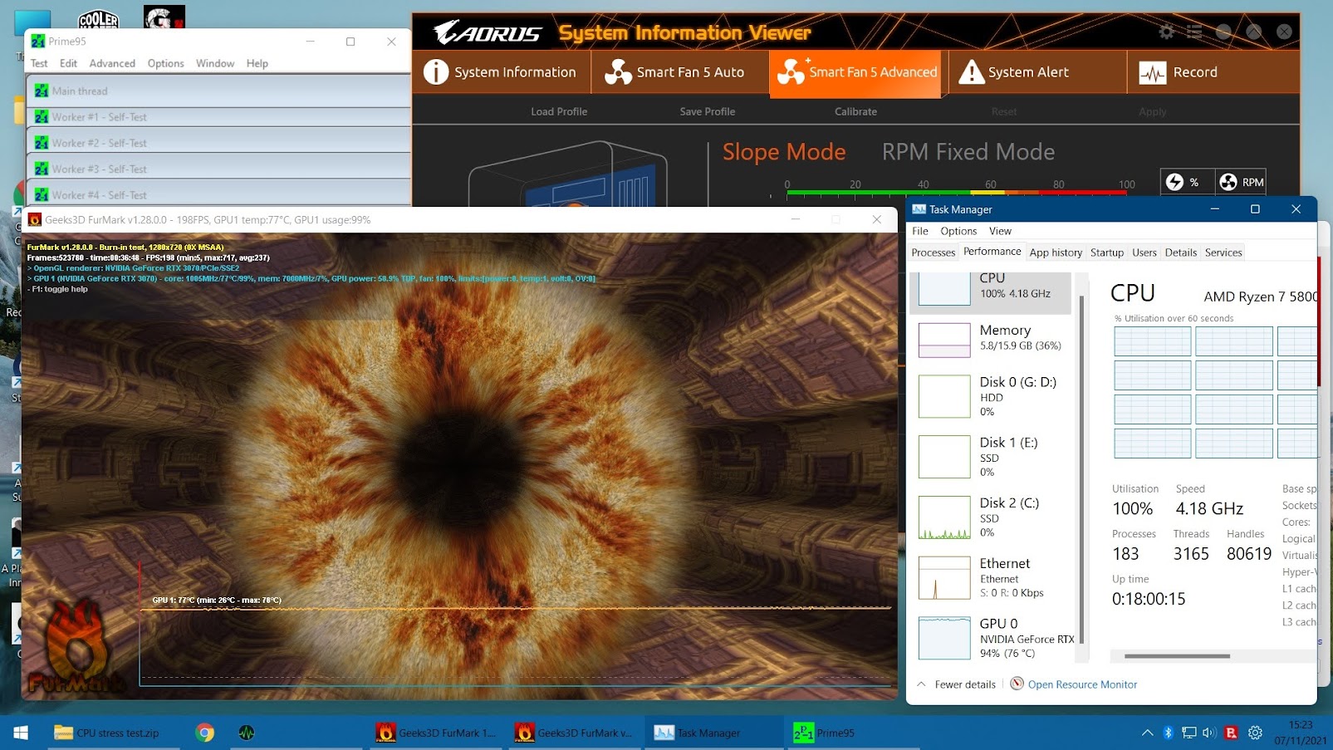Open the AORUS list view icon
The image size is (1333, 750).
1194,32
